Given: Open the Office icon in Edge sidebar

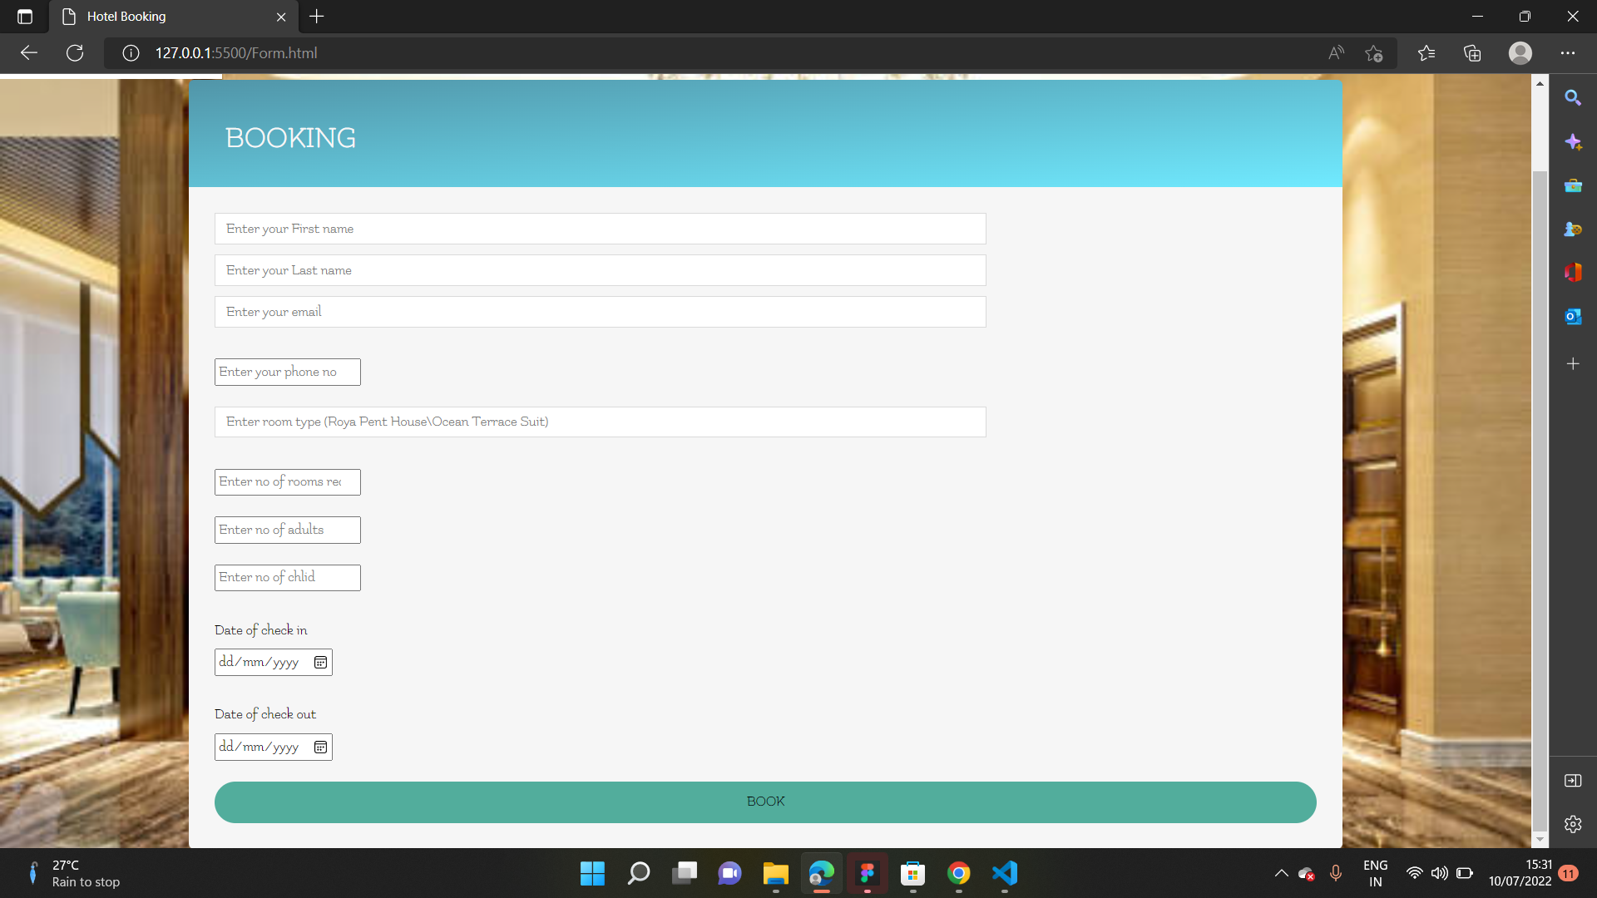Looking at the screenshot, I should 1572,273.
